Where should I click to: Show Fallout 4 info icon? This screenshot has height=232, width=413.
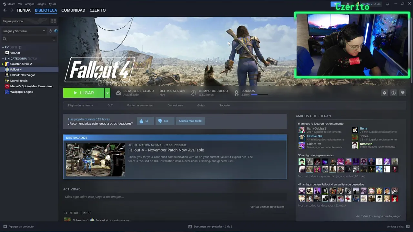393,93
